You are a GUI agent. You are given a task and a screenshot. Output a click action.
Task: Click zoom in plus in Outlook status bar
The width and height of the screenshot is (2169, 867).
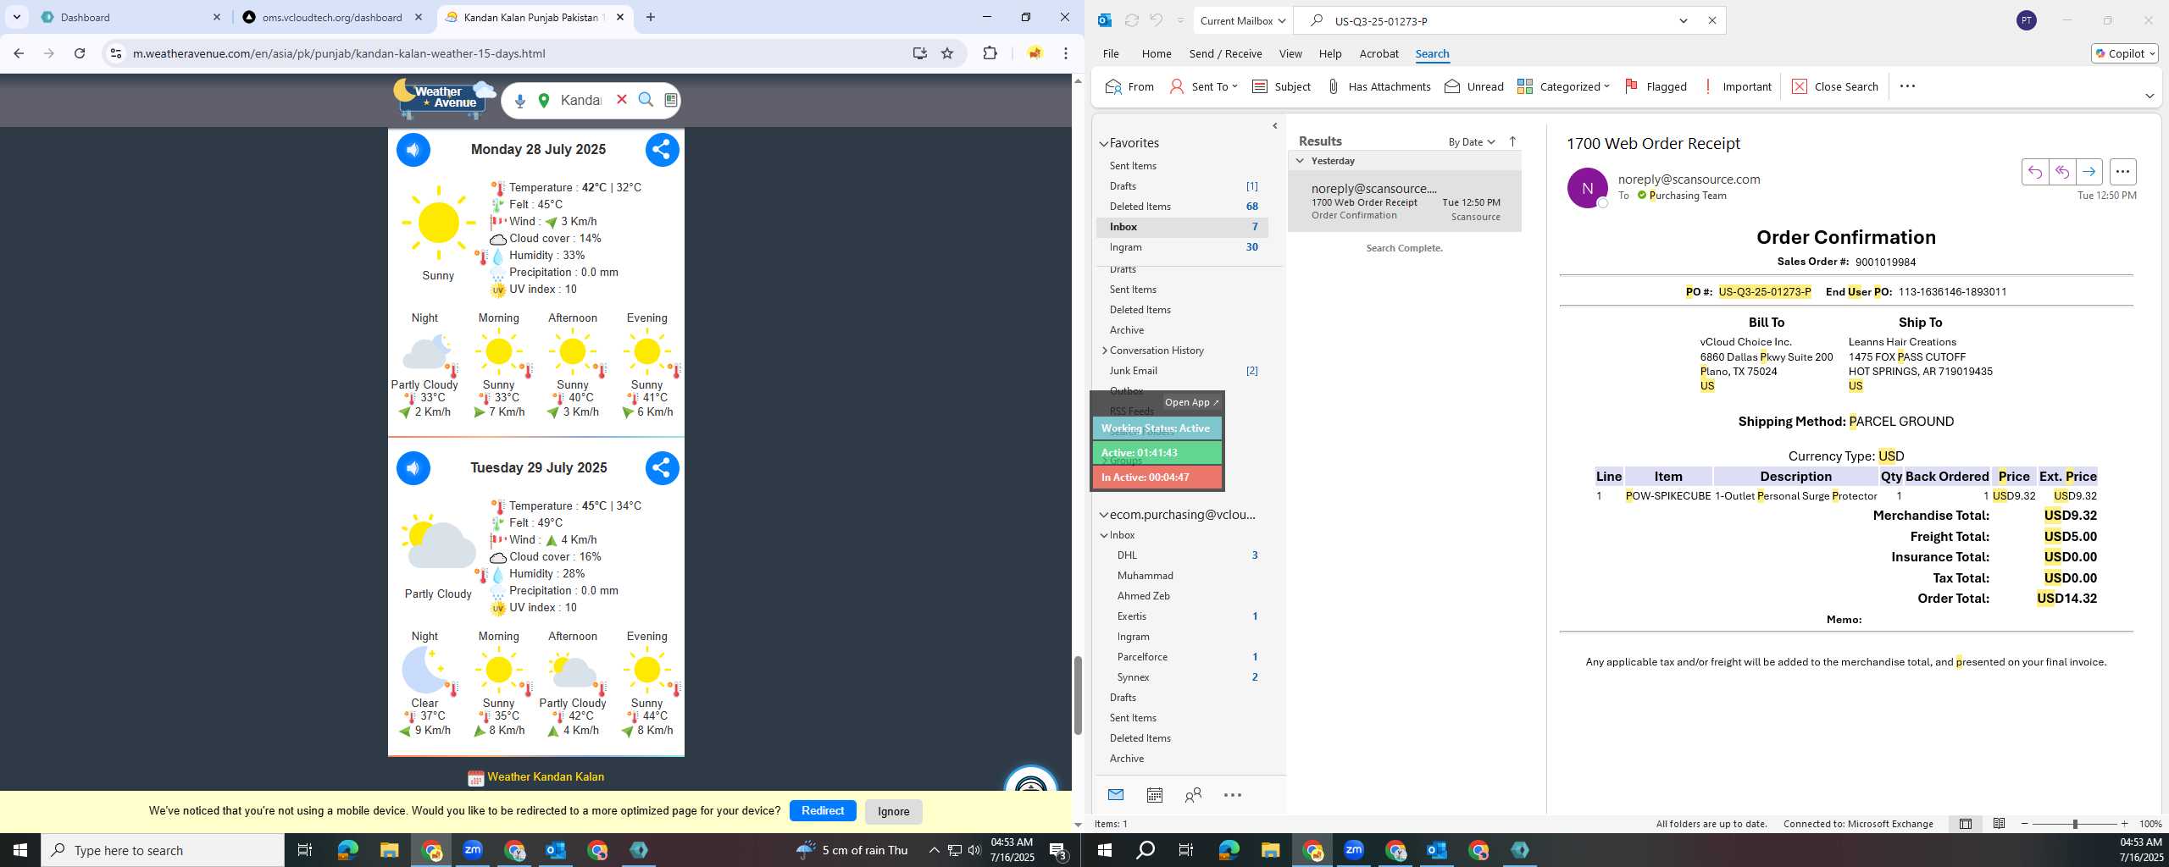click(2124, 824)
